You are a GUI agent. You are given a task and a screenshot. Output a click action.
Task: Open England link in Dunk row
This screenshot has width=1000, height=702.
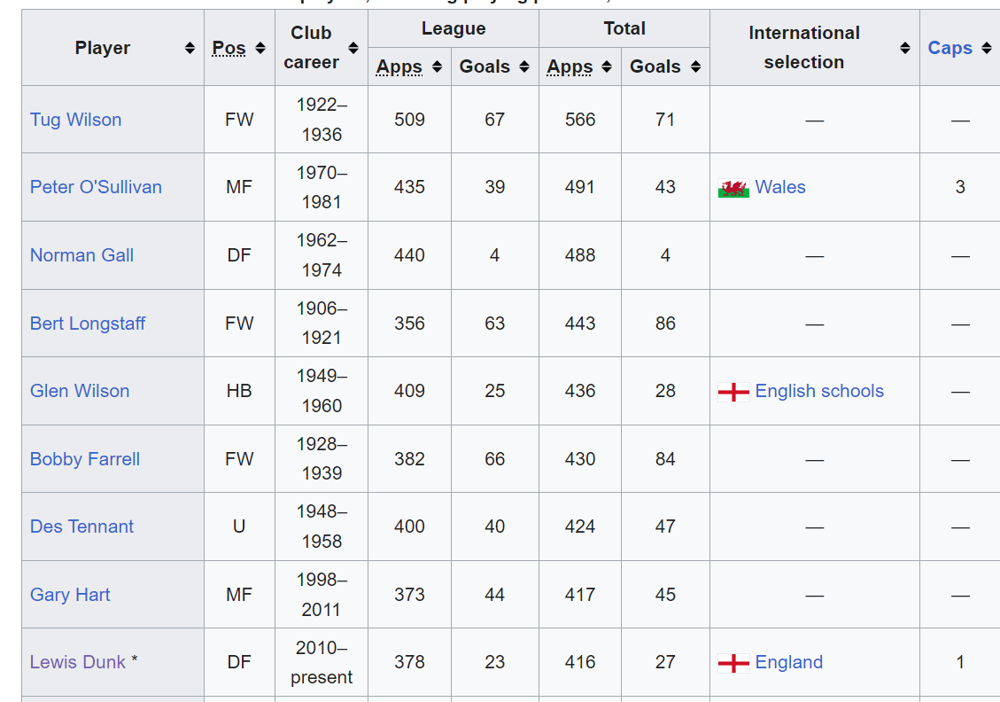pos(789,662)
